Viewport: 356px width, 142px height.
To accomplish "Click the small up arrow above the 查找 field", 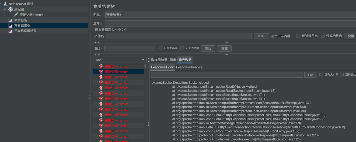I will [95, 42].
